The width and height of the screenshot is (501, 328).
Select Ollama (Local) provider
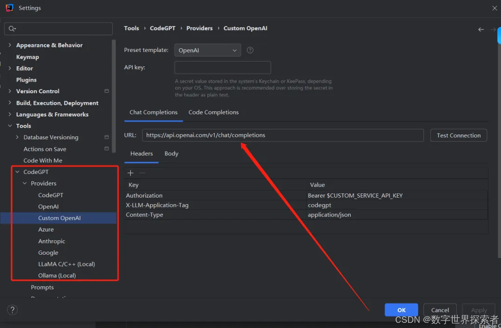57,276
